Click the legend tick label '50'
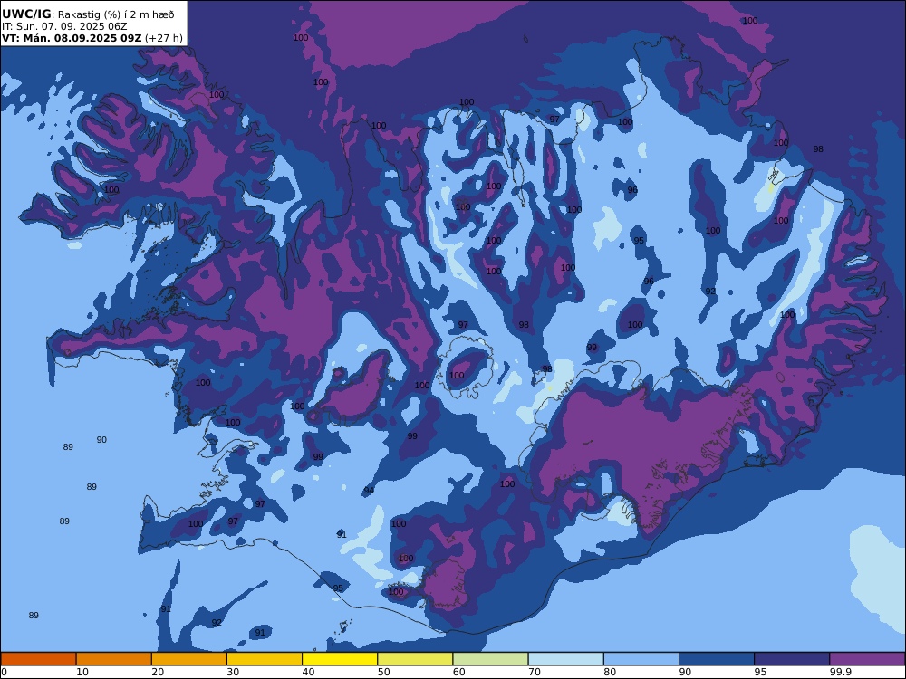This screenshot has height=679, width=906. point(383,672)
